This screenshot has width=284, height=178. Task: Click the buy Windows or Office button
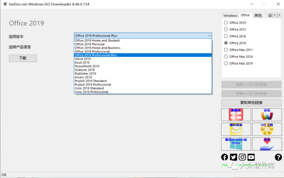[236, 144]
